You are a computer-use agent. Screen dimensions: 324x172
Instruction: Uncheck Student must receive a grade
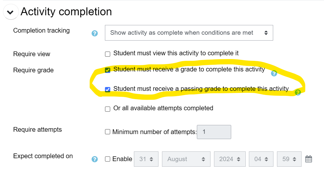pos(108,70)
